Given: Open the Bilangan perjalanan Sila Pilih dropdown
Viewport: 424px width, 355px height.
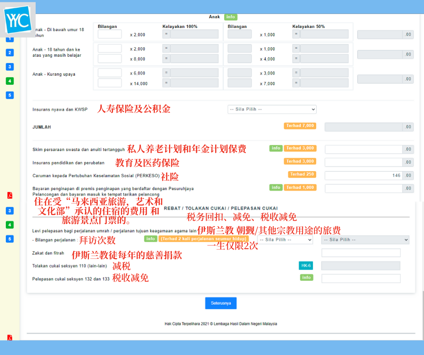Looking at the screenshot, I should pyautogui.click(x=285, y=240).
